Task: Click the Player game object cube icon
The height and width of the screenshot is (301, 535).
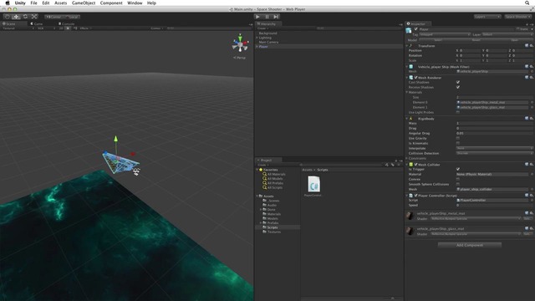Action: [409, 31]
